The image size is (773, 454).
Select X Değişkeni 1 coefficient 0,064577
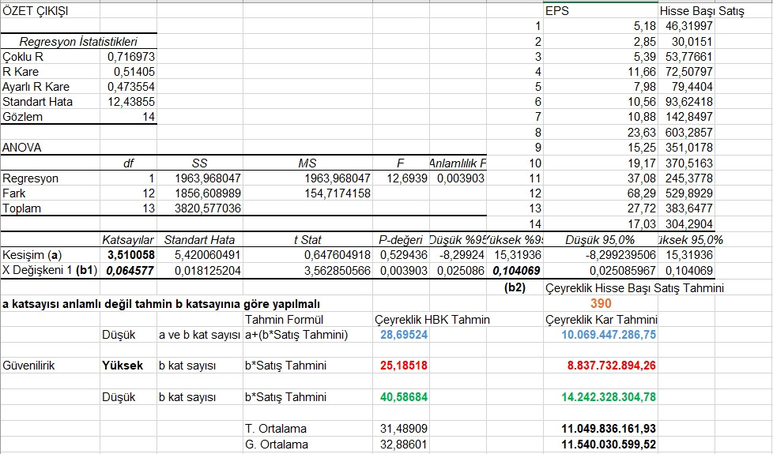[130, 270]
